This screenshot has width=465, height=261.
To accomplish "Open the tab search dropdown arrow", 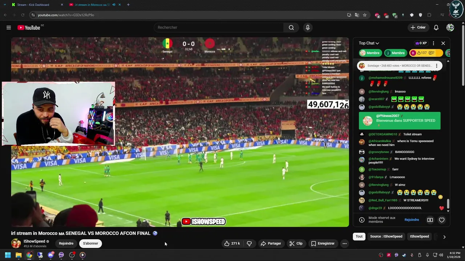I will click(x=5, y=5).
